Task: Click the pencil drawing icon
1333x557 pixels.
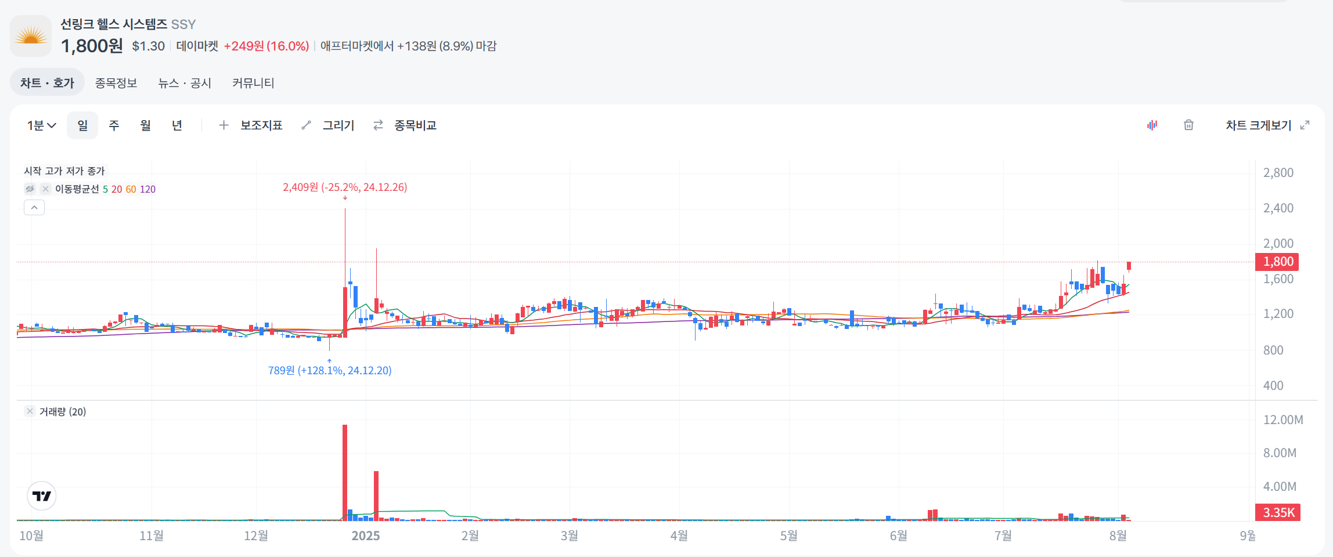Action: click(x=307, y=125)
